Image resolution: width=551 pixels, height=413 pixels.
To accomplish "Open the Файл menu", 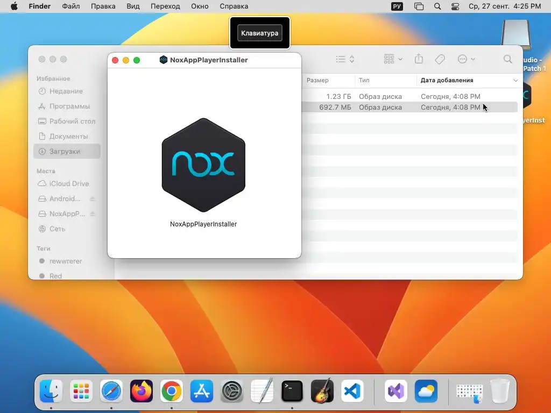I will pyautogui.click(x=70, y=6).
